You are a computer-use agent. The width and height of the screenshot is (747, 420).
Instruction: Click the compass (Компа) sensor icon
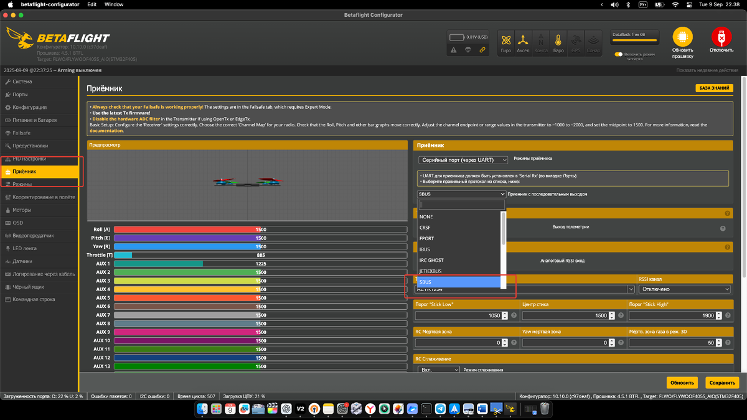541,42
